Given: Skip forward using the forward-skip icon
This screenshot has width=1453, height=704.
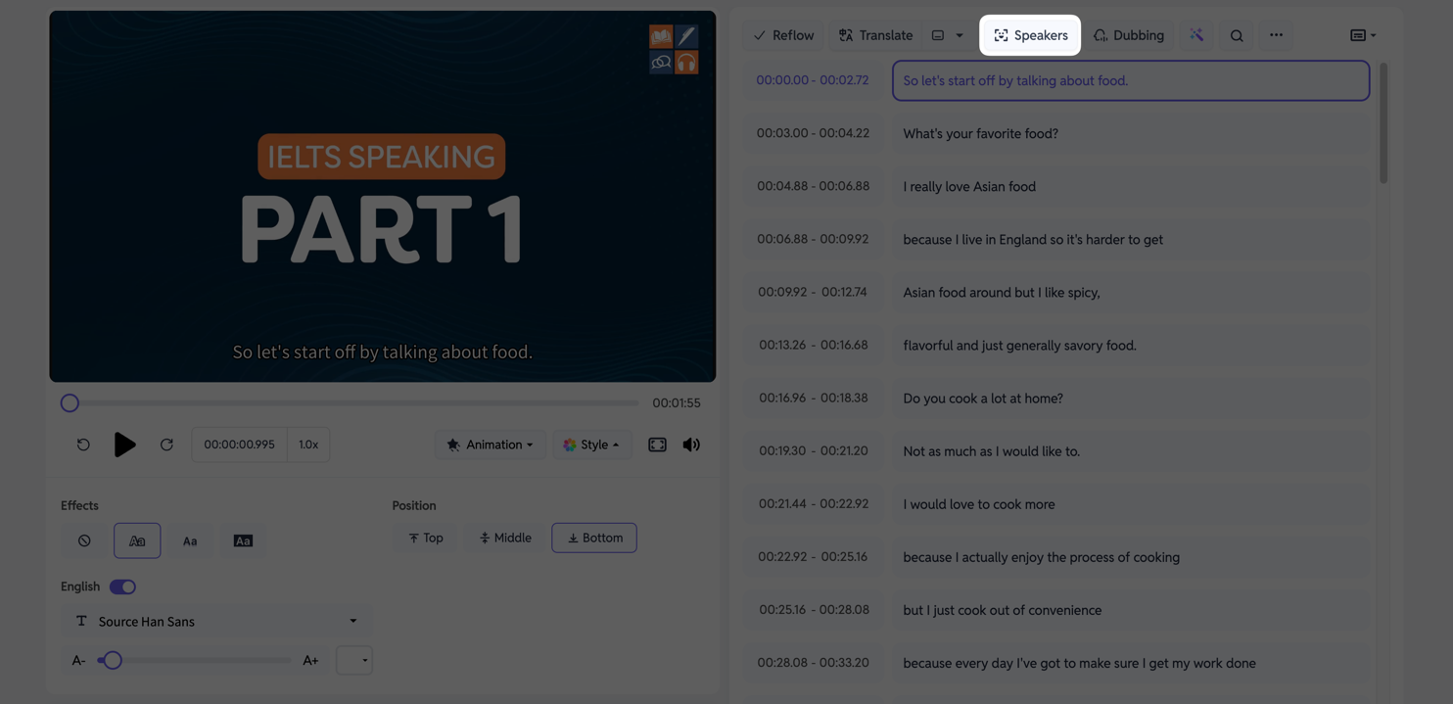Looking at the screenshot, I should (x=166, y=445).
